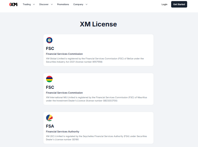The image size is (198, 147).
Task: Expand the chevron next to Company
Action: tap(87, 4)
